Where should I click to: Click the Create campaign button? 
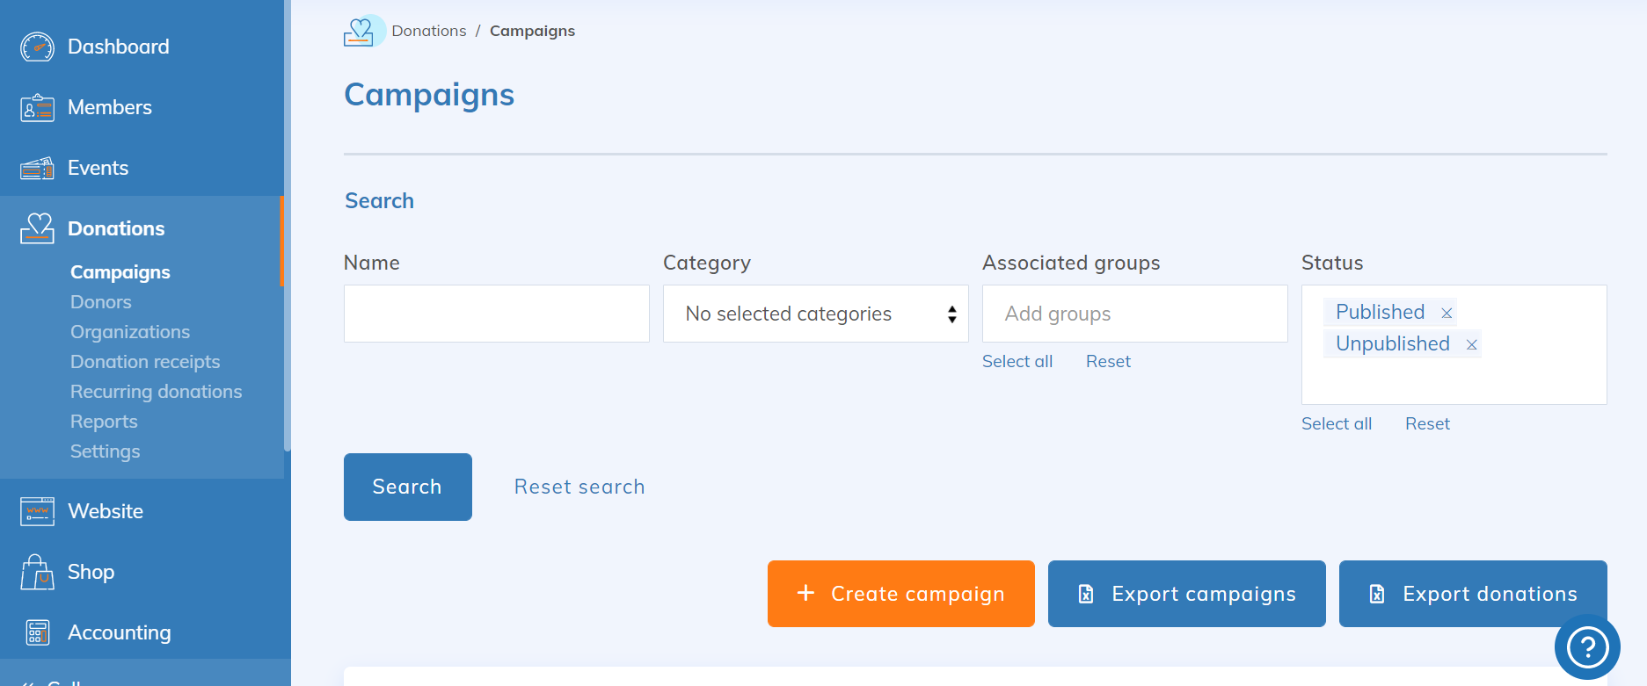pyautogui.click(x=900, y=594)
